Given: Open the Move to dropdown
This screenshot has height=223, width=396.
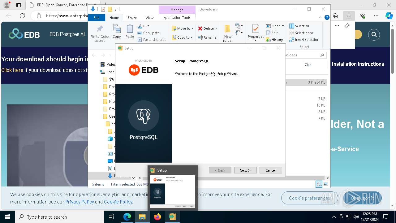Looking at the screenshot, I should pyautogui.click(x=183, y=28).
